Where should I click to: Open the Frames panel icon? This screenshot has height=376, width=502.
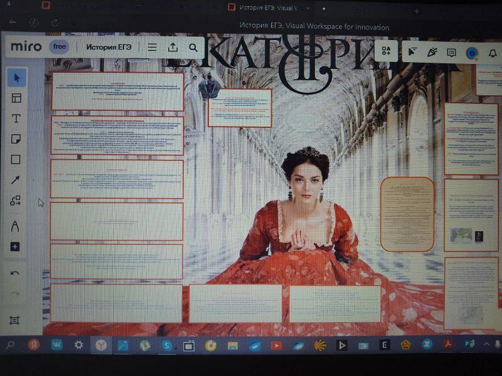pyautogui.click(x=15, y=320)
